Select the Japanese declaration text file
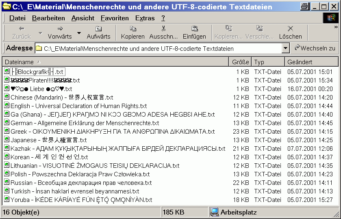The height and width of the screenshot is (219, 341). pyautogui.click(x=48, y=140)
